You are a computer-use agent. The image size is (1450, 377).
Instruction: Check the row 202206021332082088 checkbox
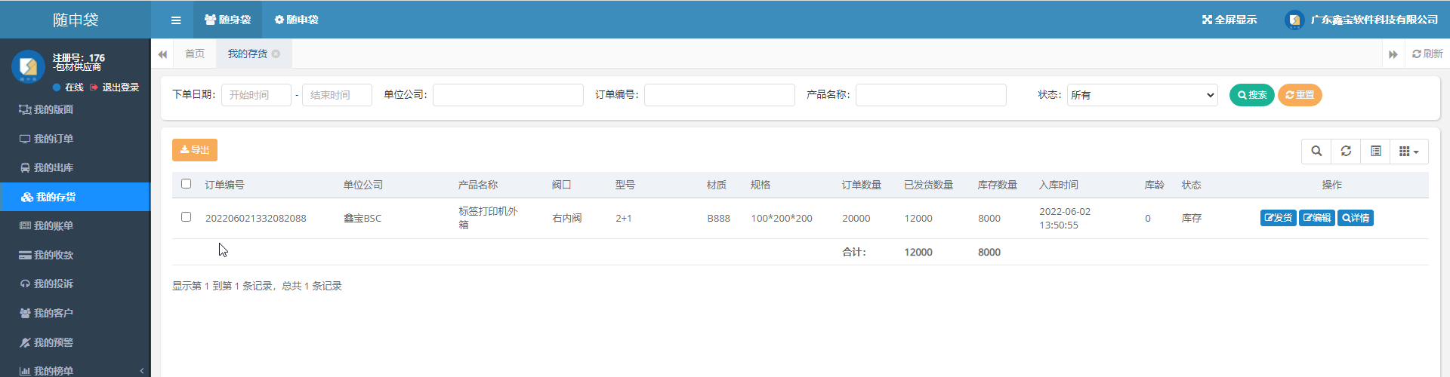pos(187,217)
